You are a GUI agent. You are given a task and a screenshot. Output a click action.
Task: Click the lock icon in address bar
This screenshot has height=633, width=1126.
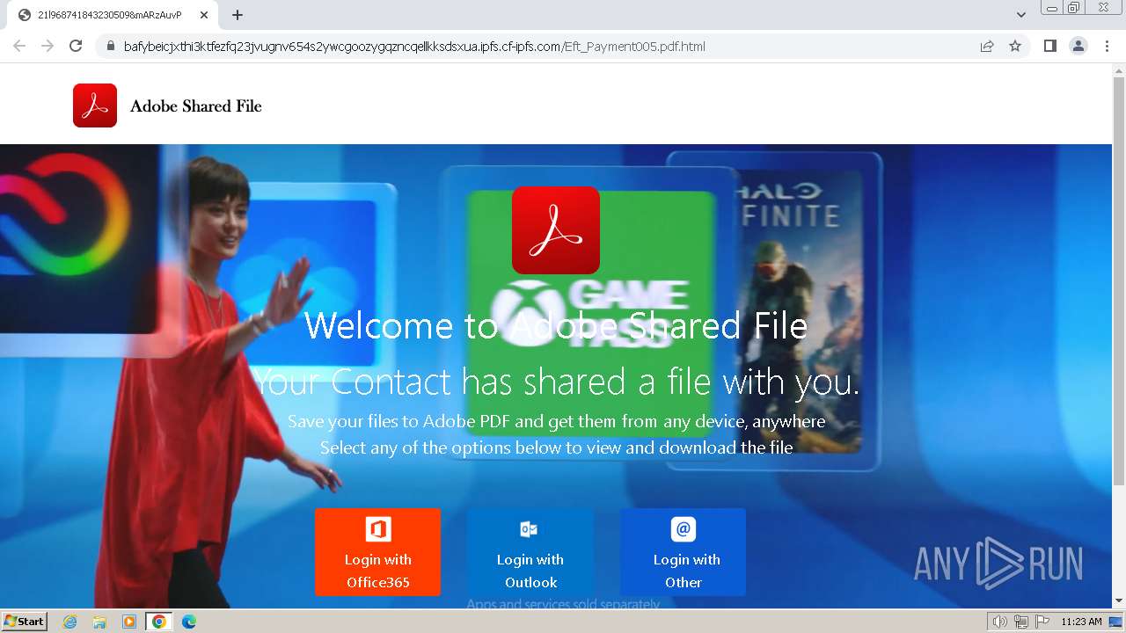pyautogui.click(x=111, y=47)
